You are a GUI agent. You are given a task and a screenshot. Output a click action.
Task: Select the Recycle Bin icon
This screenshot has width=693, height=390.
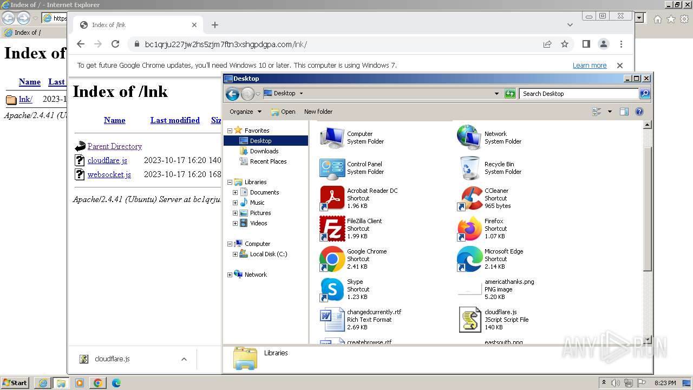(469, 168)
